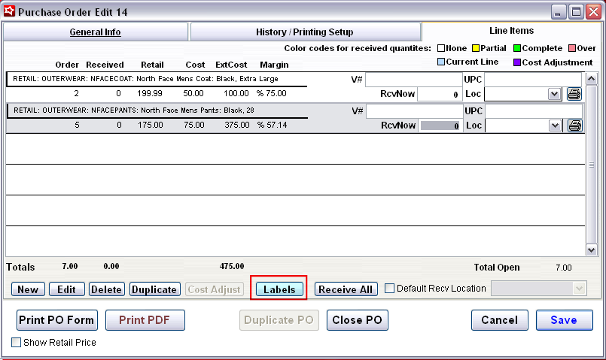Focus the V# field for NFACEPANTS
Viewport: 606px width, 360px height.
(414, 111)
